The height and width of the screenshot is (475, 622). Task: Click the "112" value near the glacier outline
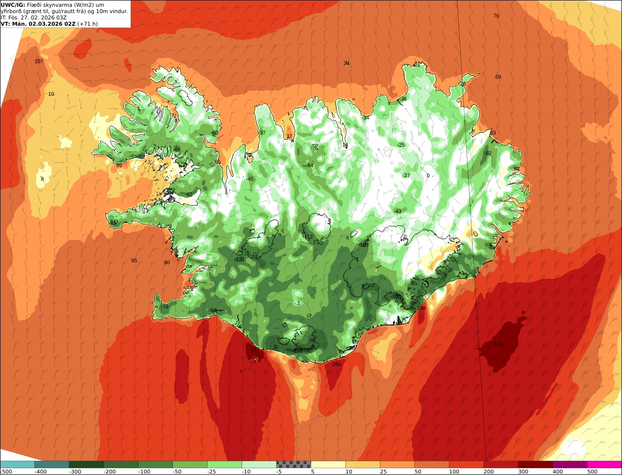308,237
